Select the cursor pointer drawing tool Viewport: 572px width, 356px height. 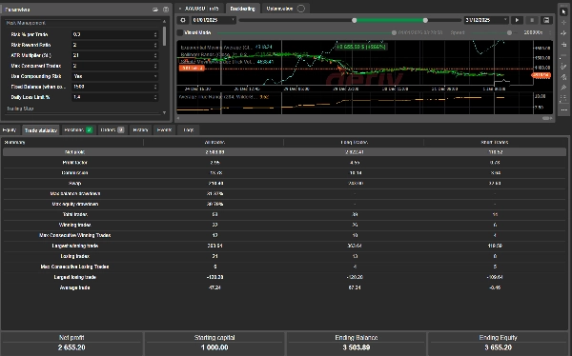pos(563,11)
